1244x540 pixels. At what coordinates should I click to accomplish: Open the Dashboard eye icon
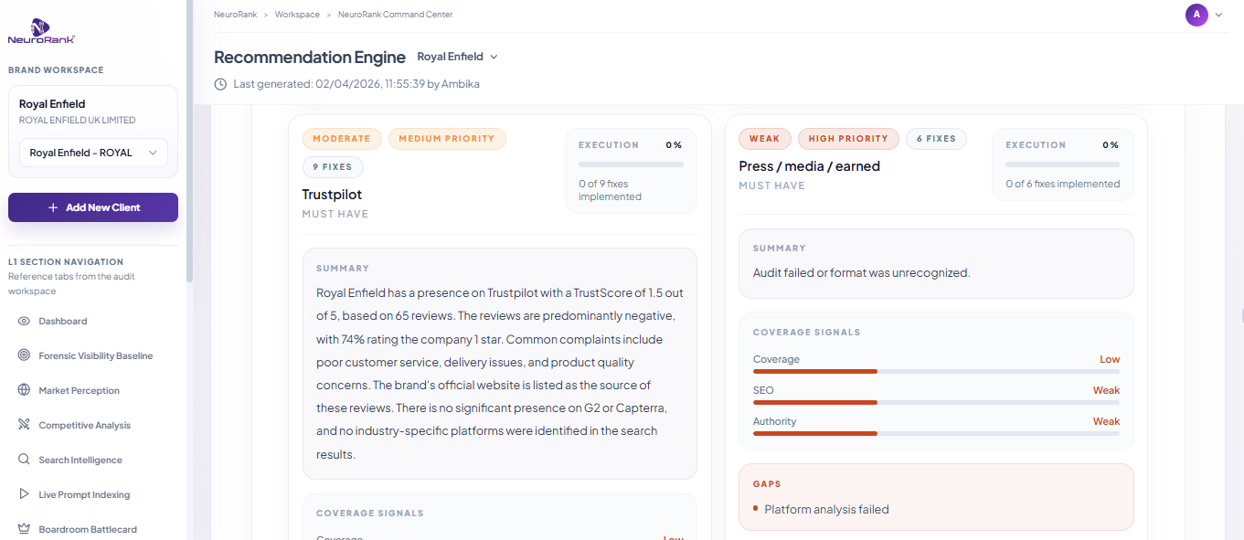tap(25, 322)
